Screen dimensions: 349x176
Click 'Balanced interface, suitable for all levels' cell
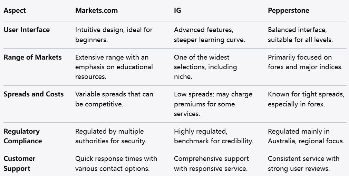tap(300, 34)
